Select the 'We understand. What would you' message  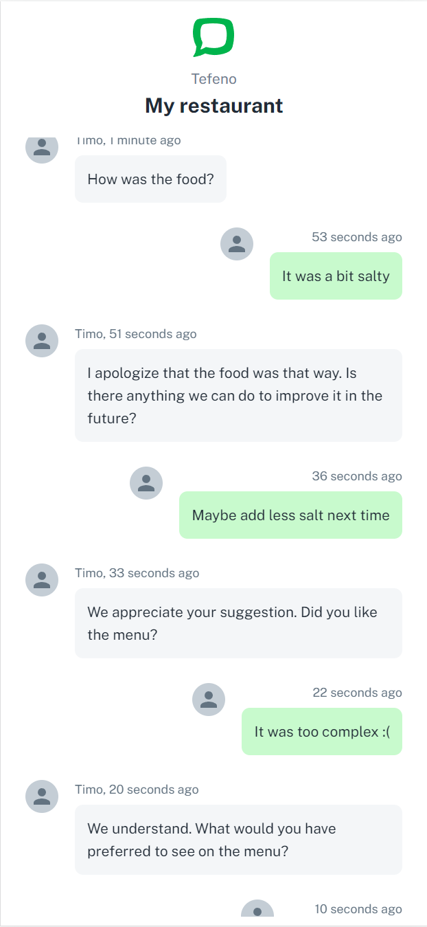(238, 840)
